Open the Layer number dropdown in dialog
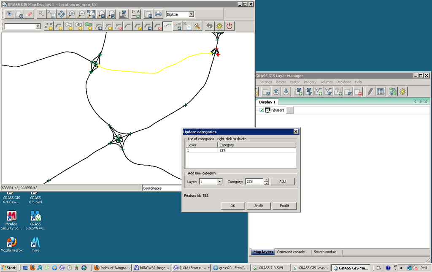Image resolution: width=432 pixels, height=272 pixels. coord(219,182)
